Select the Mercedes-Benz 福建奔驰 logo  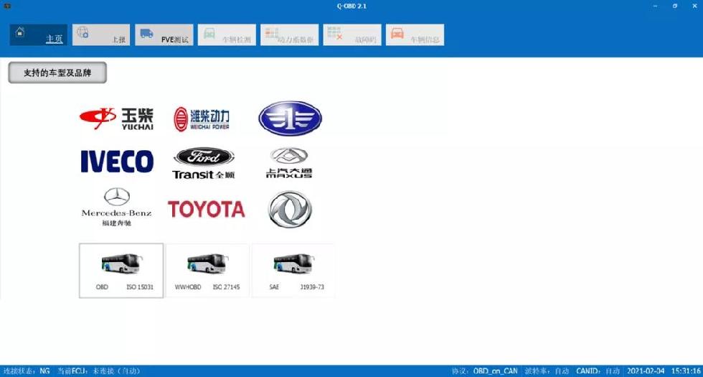coord(115,207)
